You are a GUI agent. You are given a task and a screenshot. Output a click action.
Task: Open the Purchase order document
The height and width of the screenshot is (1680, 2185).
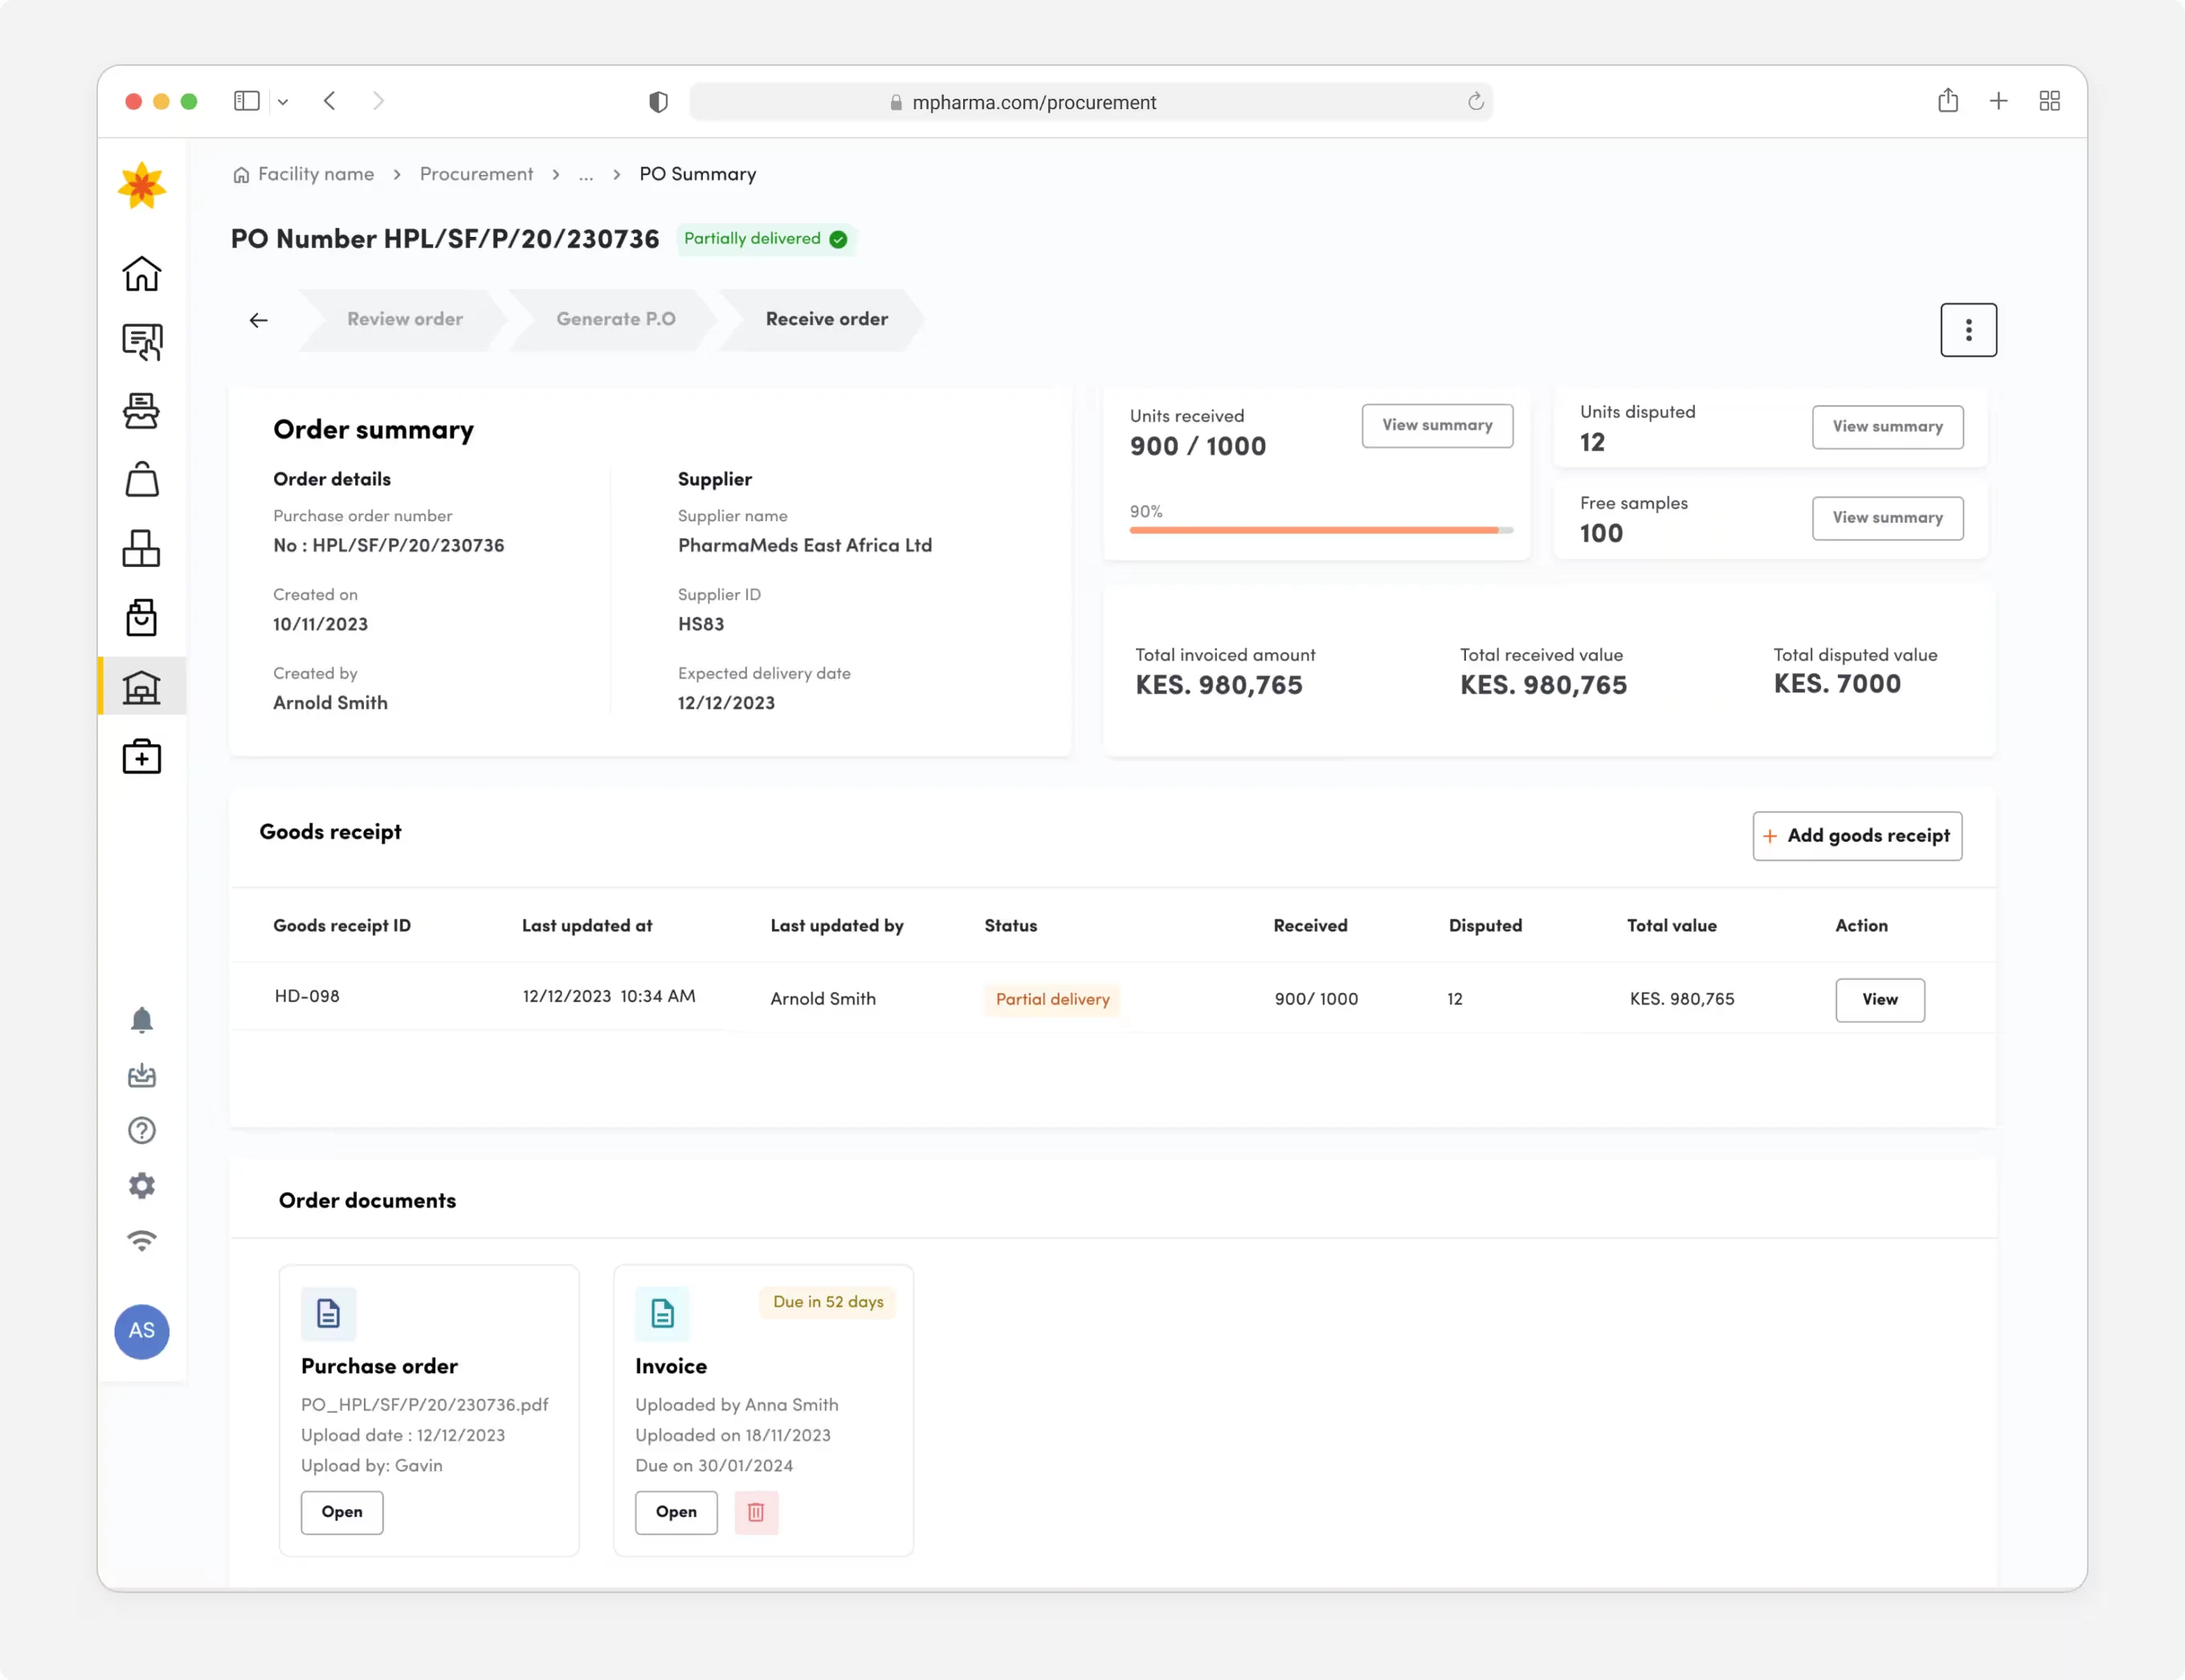coord(341,1512)
